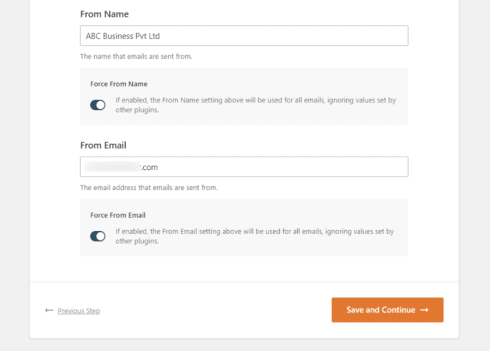Image resolution: width=490 pixels, height=351 pixels.
Task: Turn the Force From Name switch back on
Action: coord(97,104)
